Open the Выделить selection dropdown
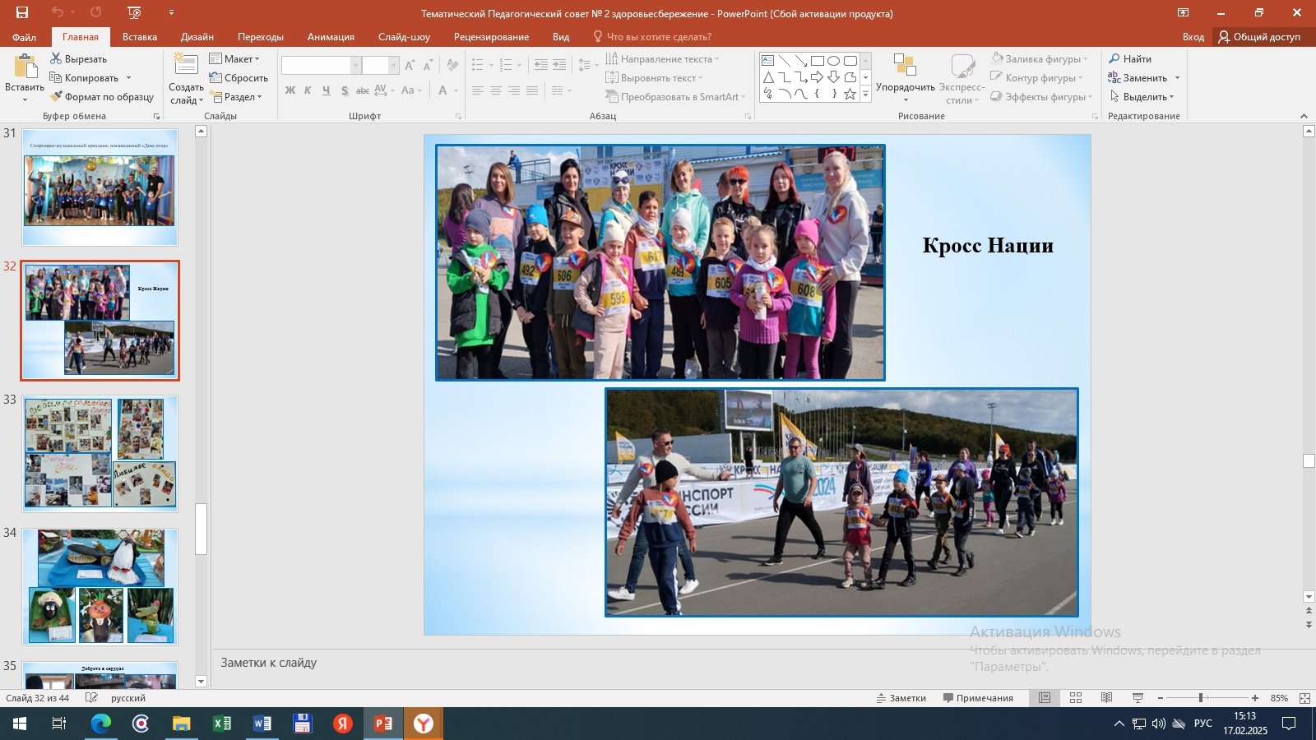This screenshot has height=740, width=1316. [1142, 97]
